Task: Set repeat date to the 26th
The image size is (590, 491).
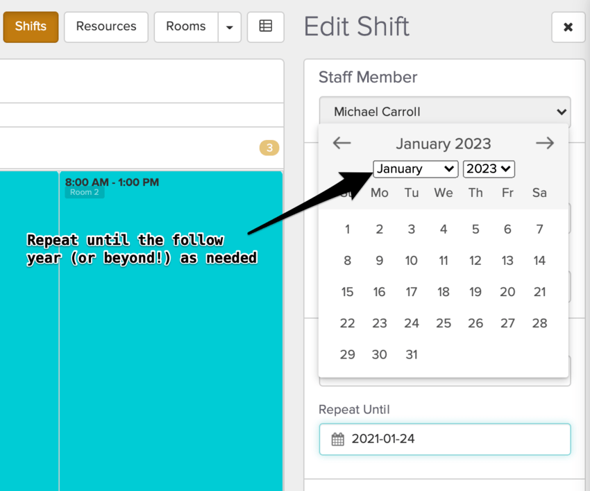Action: tap(475, 323)
